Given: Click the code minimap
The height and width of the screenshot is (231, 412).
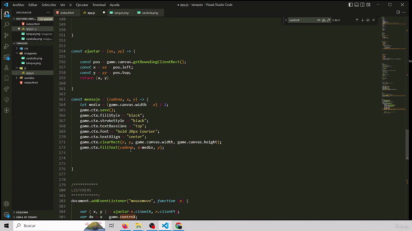Looking at the screenshot, I should (393, 65).
